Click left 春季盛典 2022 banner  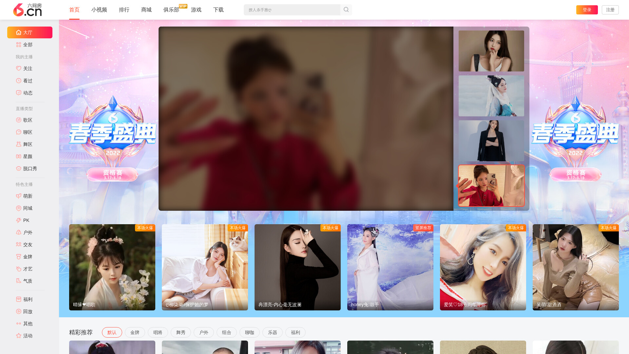112,138
